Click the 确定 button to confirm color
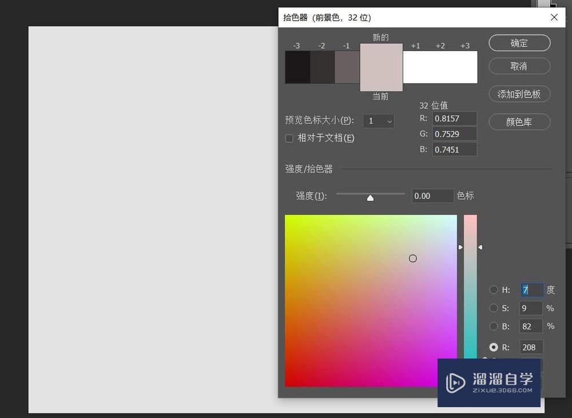Viewport: 572px width, 418px height. pos(519,43)
